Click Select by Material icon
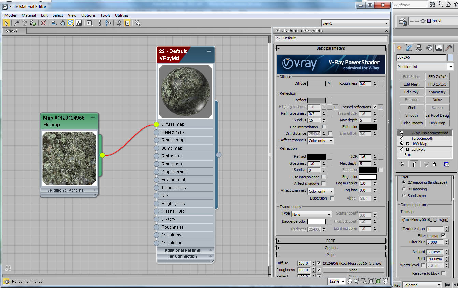Screen dimensions: 458x288 coord(138,23)
